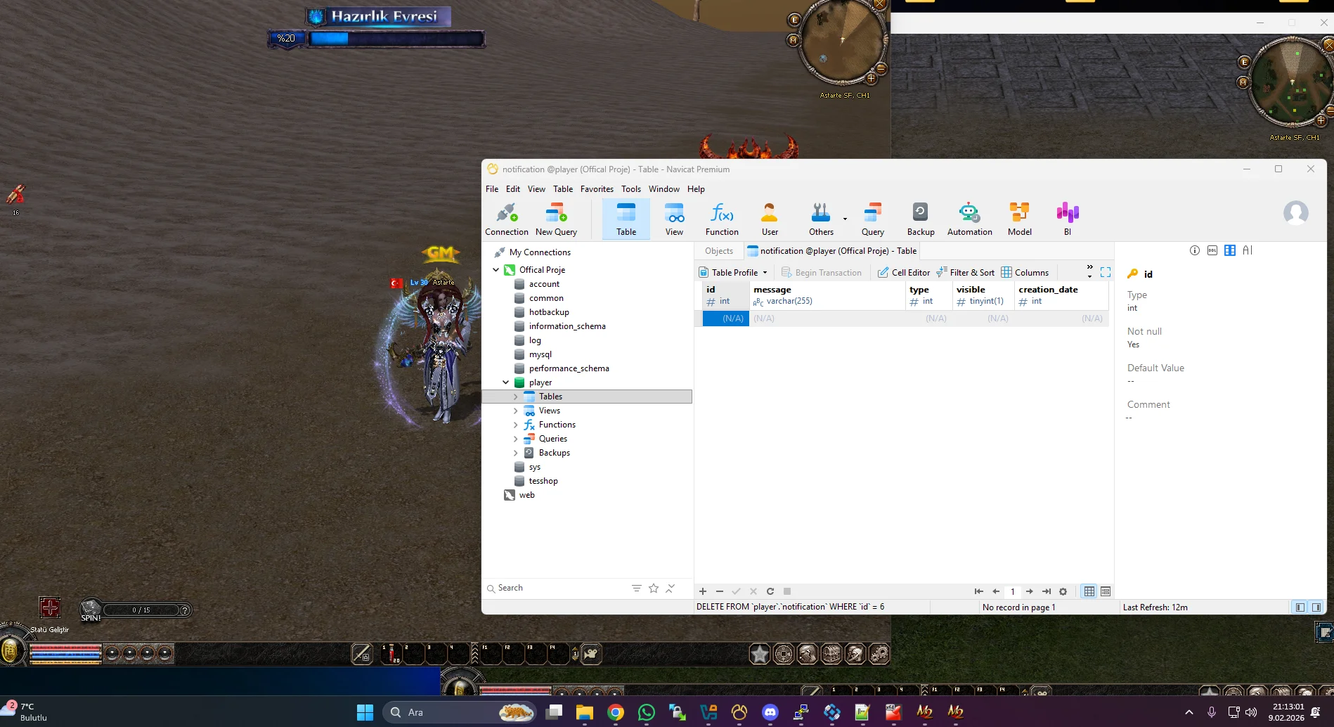Toggle the right information pane
The width and height of the screenshot is (1334, 727).
point(1316,607)
